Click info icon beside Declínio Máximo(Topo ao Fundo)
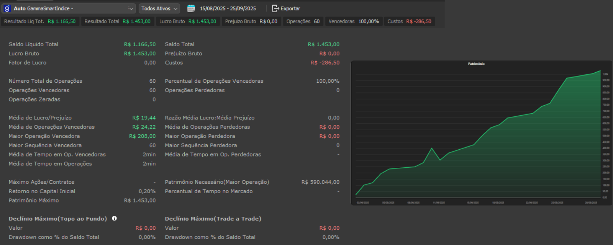The width and height of the screenshot is (613, 245). pos(114,218)
